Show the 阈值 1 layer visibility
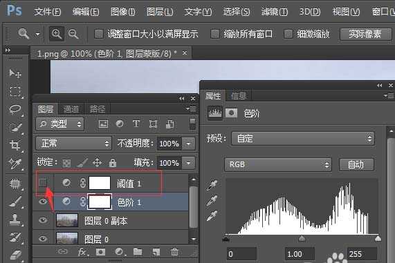The height and width of the screenshot is (263, 395). (43, 183)
